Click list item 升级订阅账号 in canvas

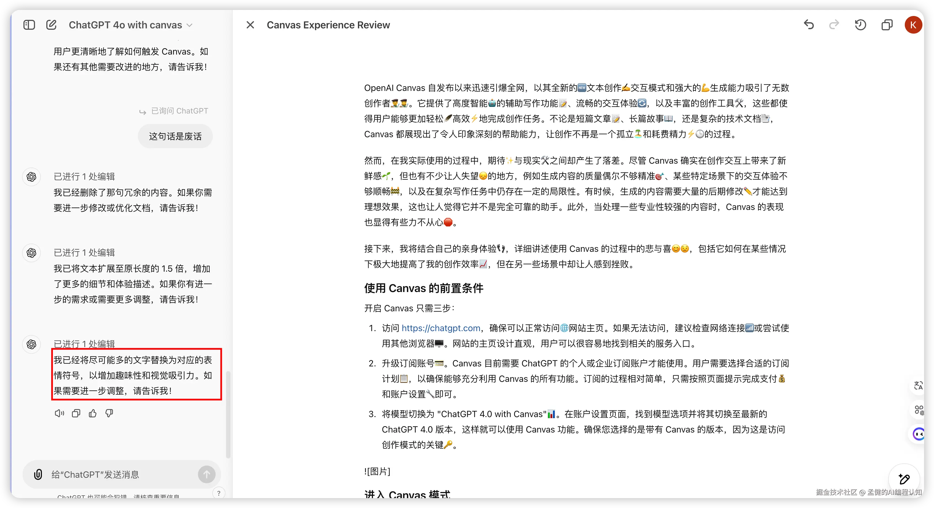[x=585, y=379]
